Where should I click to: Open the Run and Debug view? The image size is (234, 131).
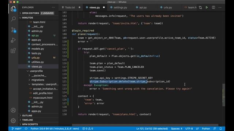13,40
